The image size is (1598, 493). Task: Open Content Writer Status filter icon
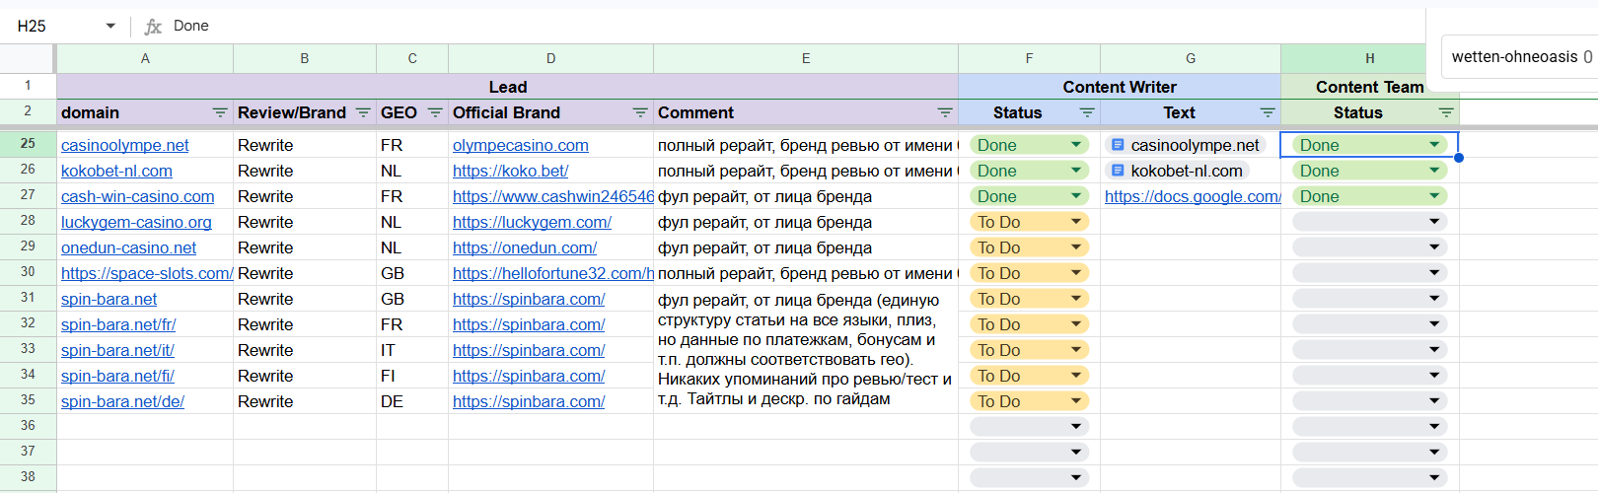(x=1087, y=113)
